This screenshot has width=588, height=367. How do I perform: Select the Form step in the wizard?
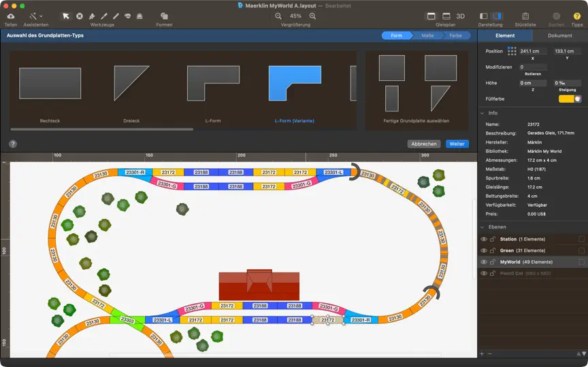[x=396, y=35]
